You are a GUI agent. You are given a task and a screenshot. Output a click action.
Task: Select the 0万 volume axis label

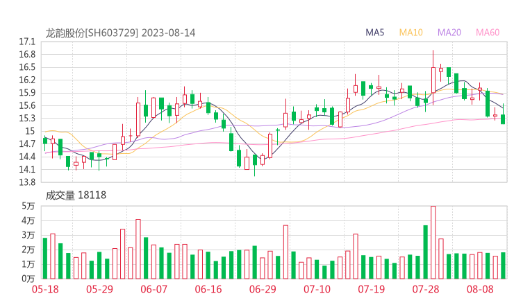pos(28,279)
